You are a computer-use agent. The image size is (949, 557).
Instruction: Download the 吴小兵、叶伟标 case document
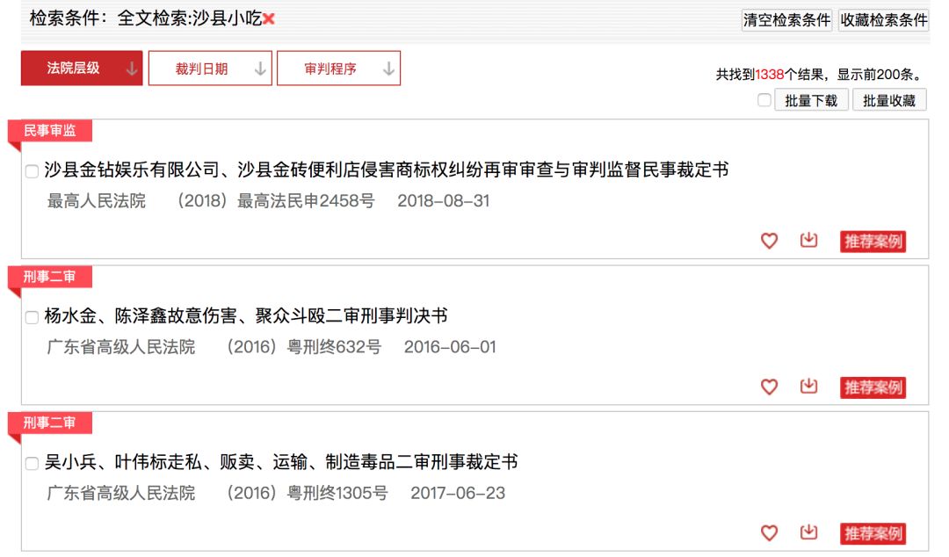point(808,532)
